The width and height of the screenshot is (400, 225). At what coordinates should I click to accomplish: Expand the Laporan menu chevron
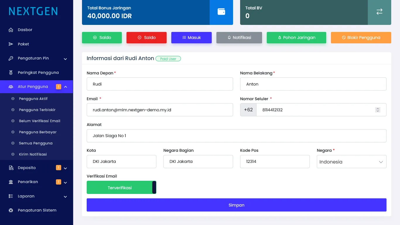click(65, 197)
